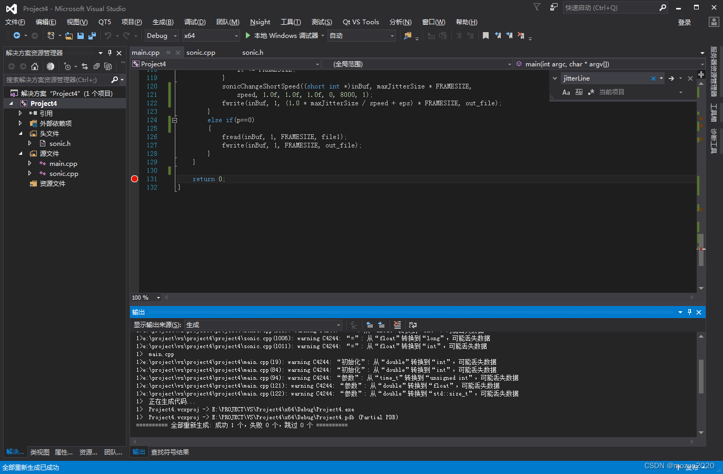Sync Solution Explorer with active document
Screen dimensions: 723x474
85,66
